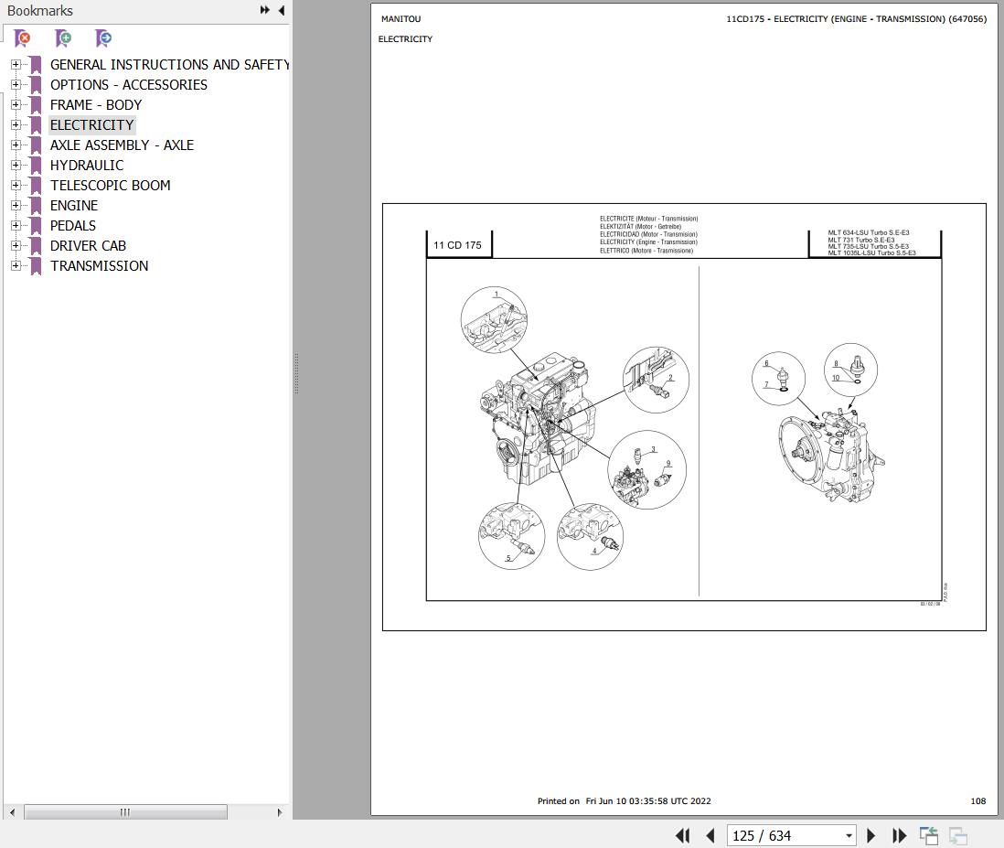This screenshot has width=1004, height=848.
Task: Click the Bookmarks panel title
Action: [39, 11]
